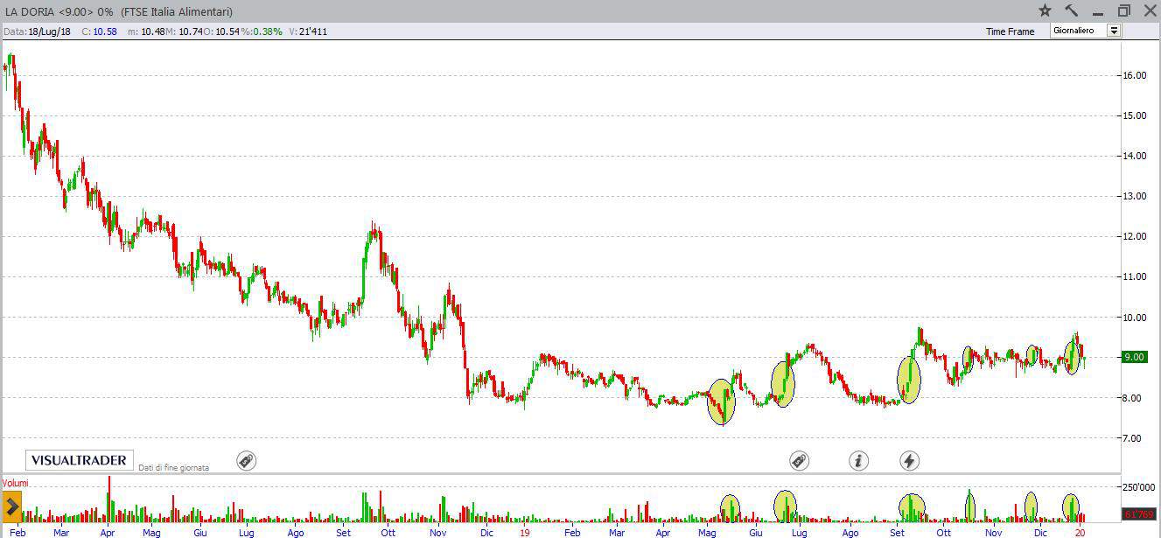The height and width of the screenshot is (538, 1161).
Task: Click the Time Frame label
Action: coord(1010,31)
